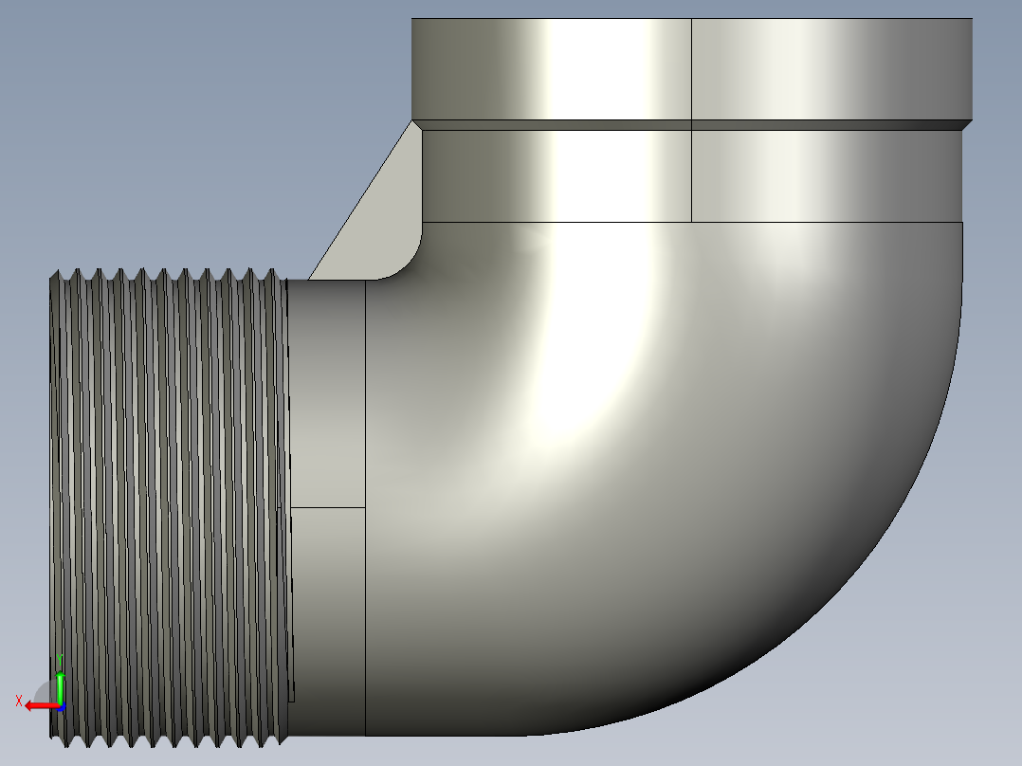
Task: Click the green Y axis arrow of triad
Action: tap(60, 687)
